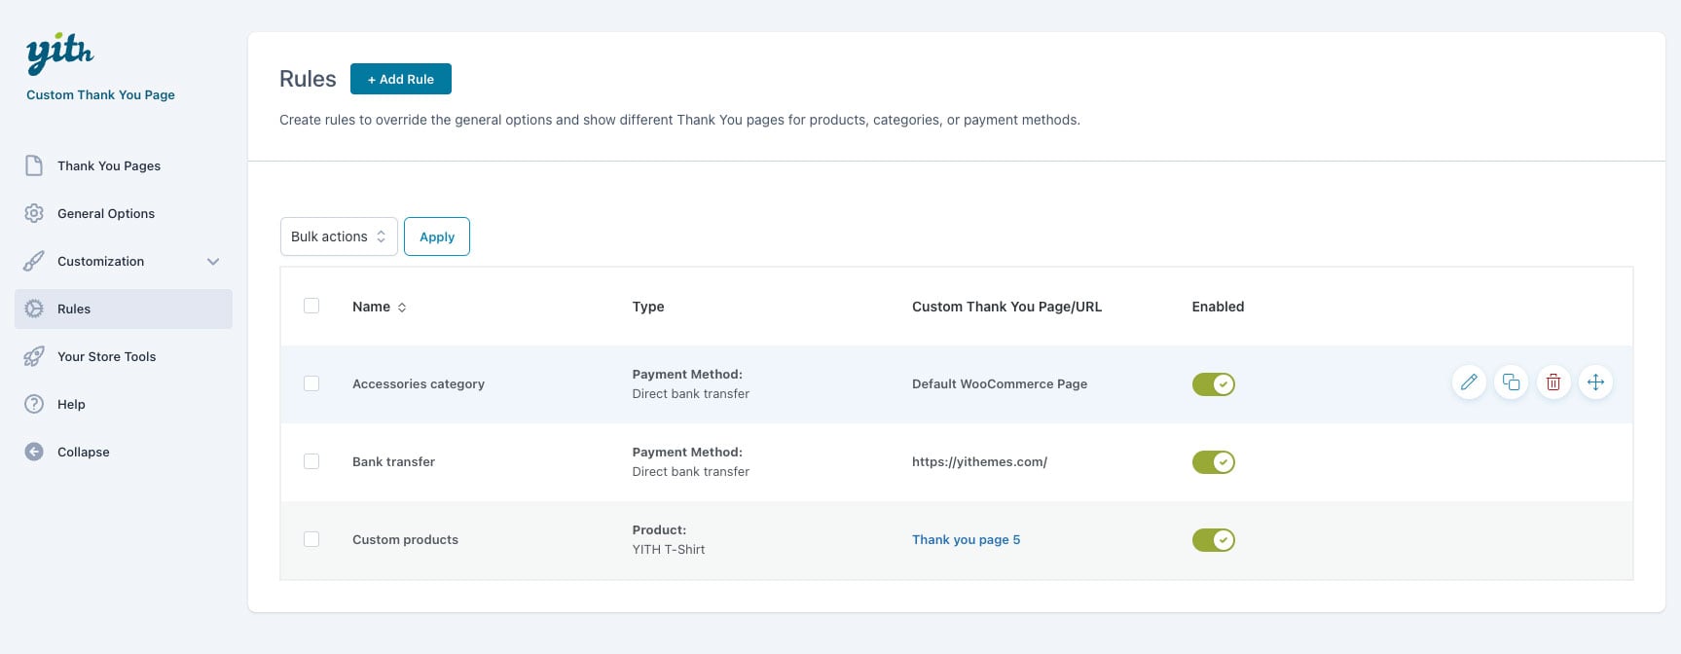Open the Bulk actions dropdown
This screenshot has height=654, width=1681.
pos(339,236)
